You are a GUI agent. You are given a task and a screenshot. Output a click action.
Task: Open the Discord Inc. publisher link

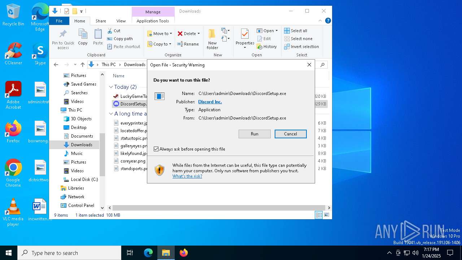tap(210, 102)
